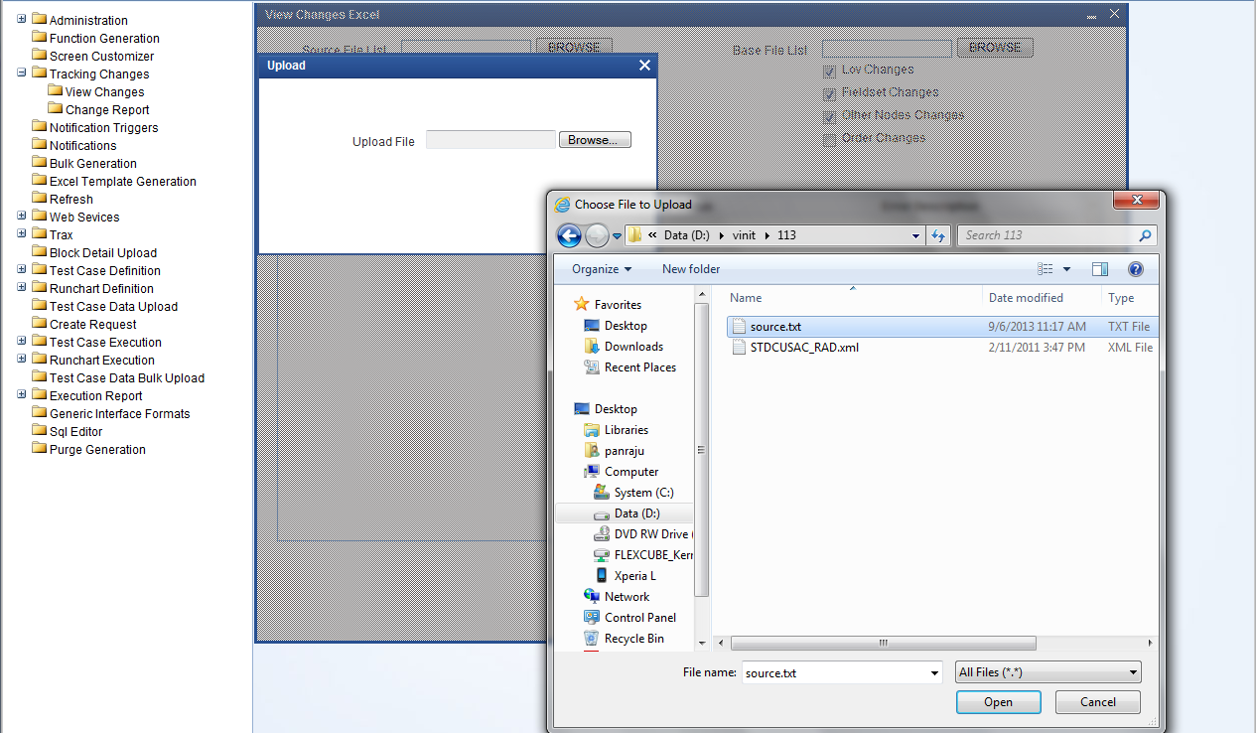Image resolution: width=1256 pixels, height=733 pixels.
Task: Close the Upload dialog with X
Action: pos(645,66)
